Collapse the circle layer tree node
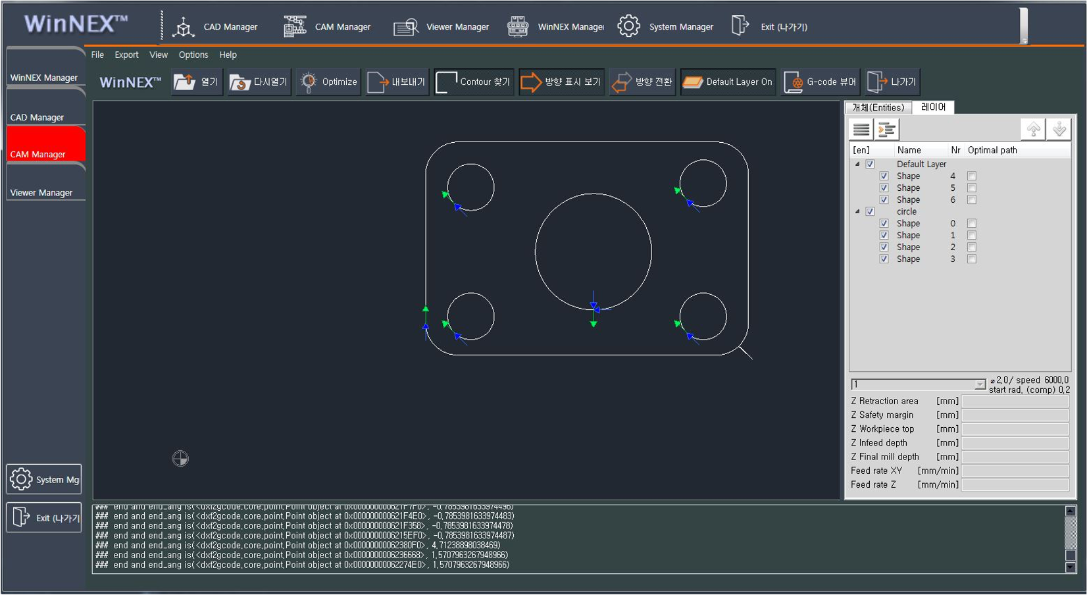Image resolution: width=1087 pixels, height=595 pixels. tap(857, 212)
